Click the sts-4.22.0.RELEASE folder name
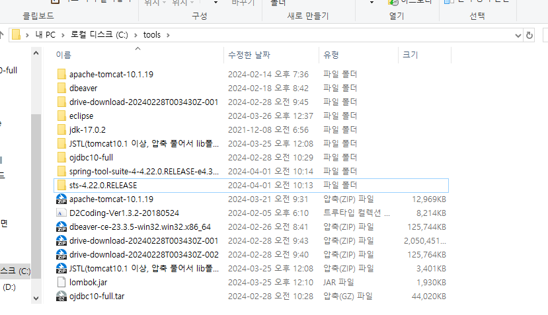This screenshot has width=548, height=315. coord(103,185)
